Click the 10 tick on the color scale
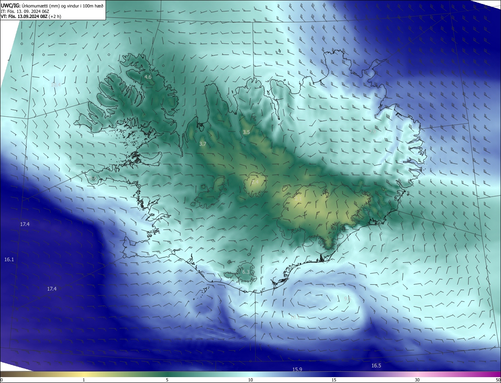This screenshot has width=501, height=383. coord(250,380)
